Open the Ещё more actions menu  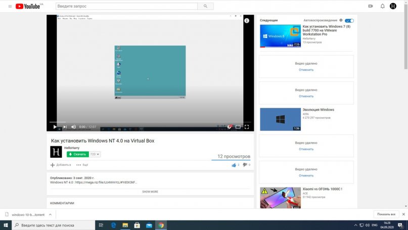coord(82,165)
